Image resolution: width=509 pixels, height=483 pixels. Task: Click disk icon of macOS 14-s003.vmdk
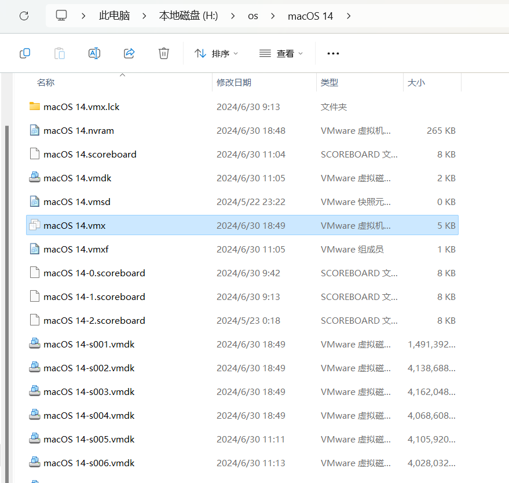(35, 391)
